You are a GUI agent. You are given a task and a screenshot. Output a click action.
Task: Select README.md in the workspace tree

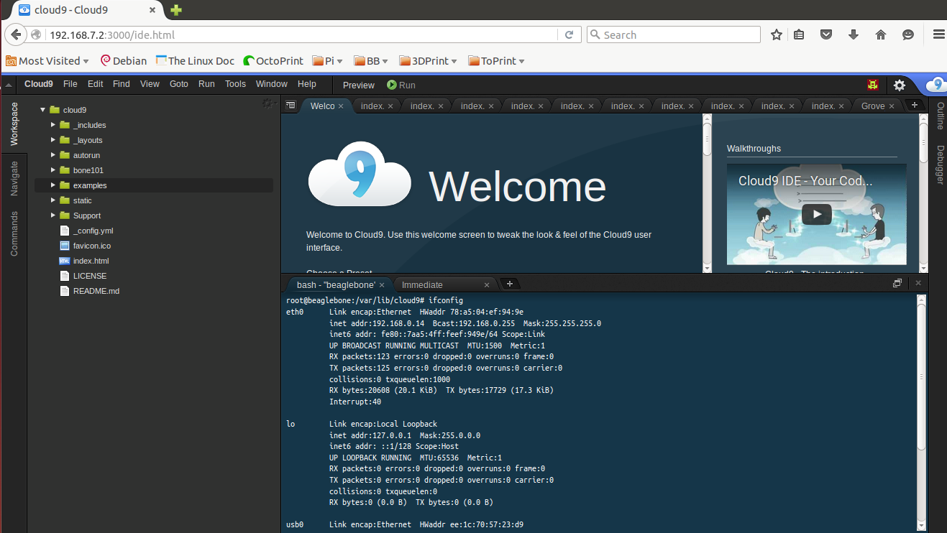click(x=96, y=291)
